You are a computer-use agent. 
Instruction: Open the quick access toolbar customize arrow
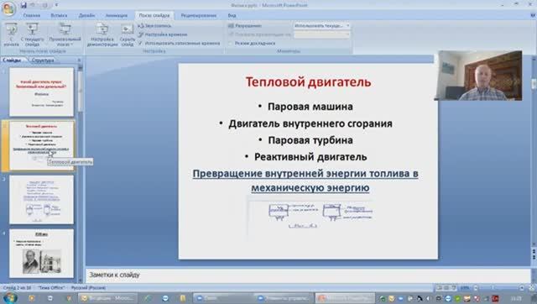(x=56, y=5)
